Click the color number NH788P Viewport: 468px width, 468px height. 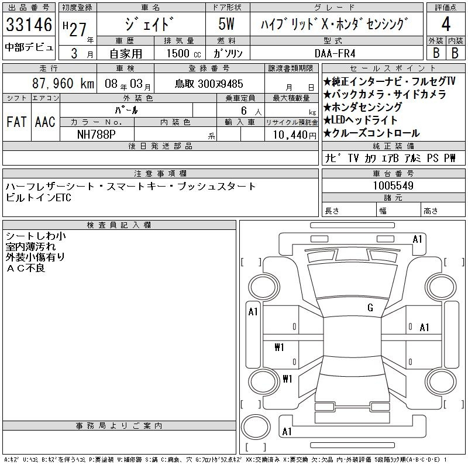pos(96,135)
